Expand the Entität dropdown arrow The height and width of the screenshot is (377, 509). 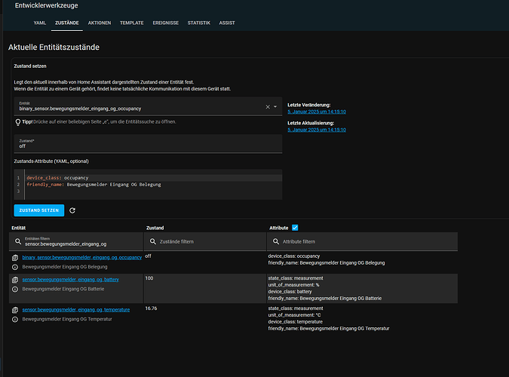pyautogui.click(x=275, y=107)
